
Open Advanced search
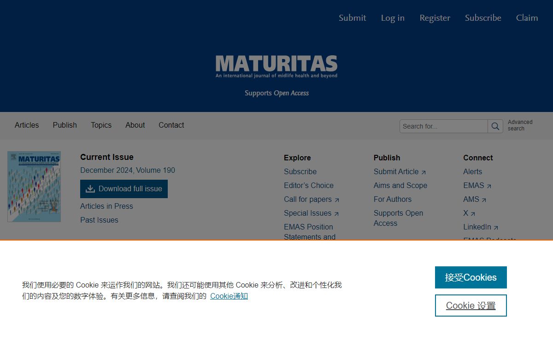(x=520, y=125)
